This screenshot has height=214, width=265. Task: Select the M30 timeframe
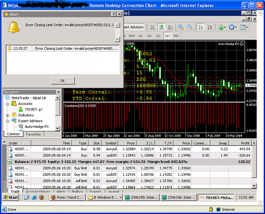pos(131,36)
